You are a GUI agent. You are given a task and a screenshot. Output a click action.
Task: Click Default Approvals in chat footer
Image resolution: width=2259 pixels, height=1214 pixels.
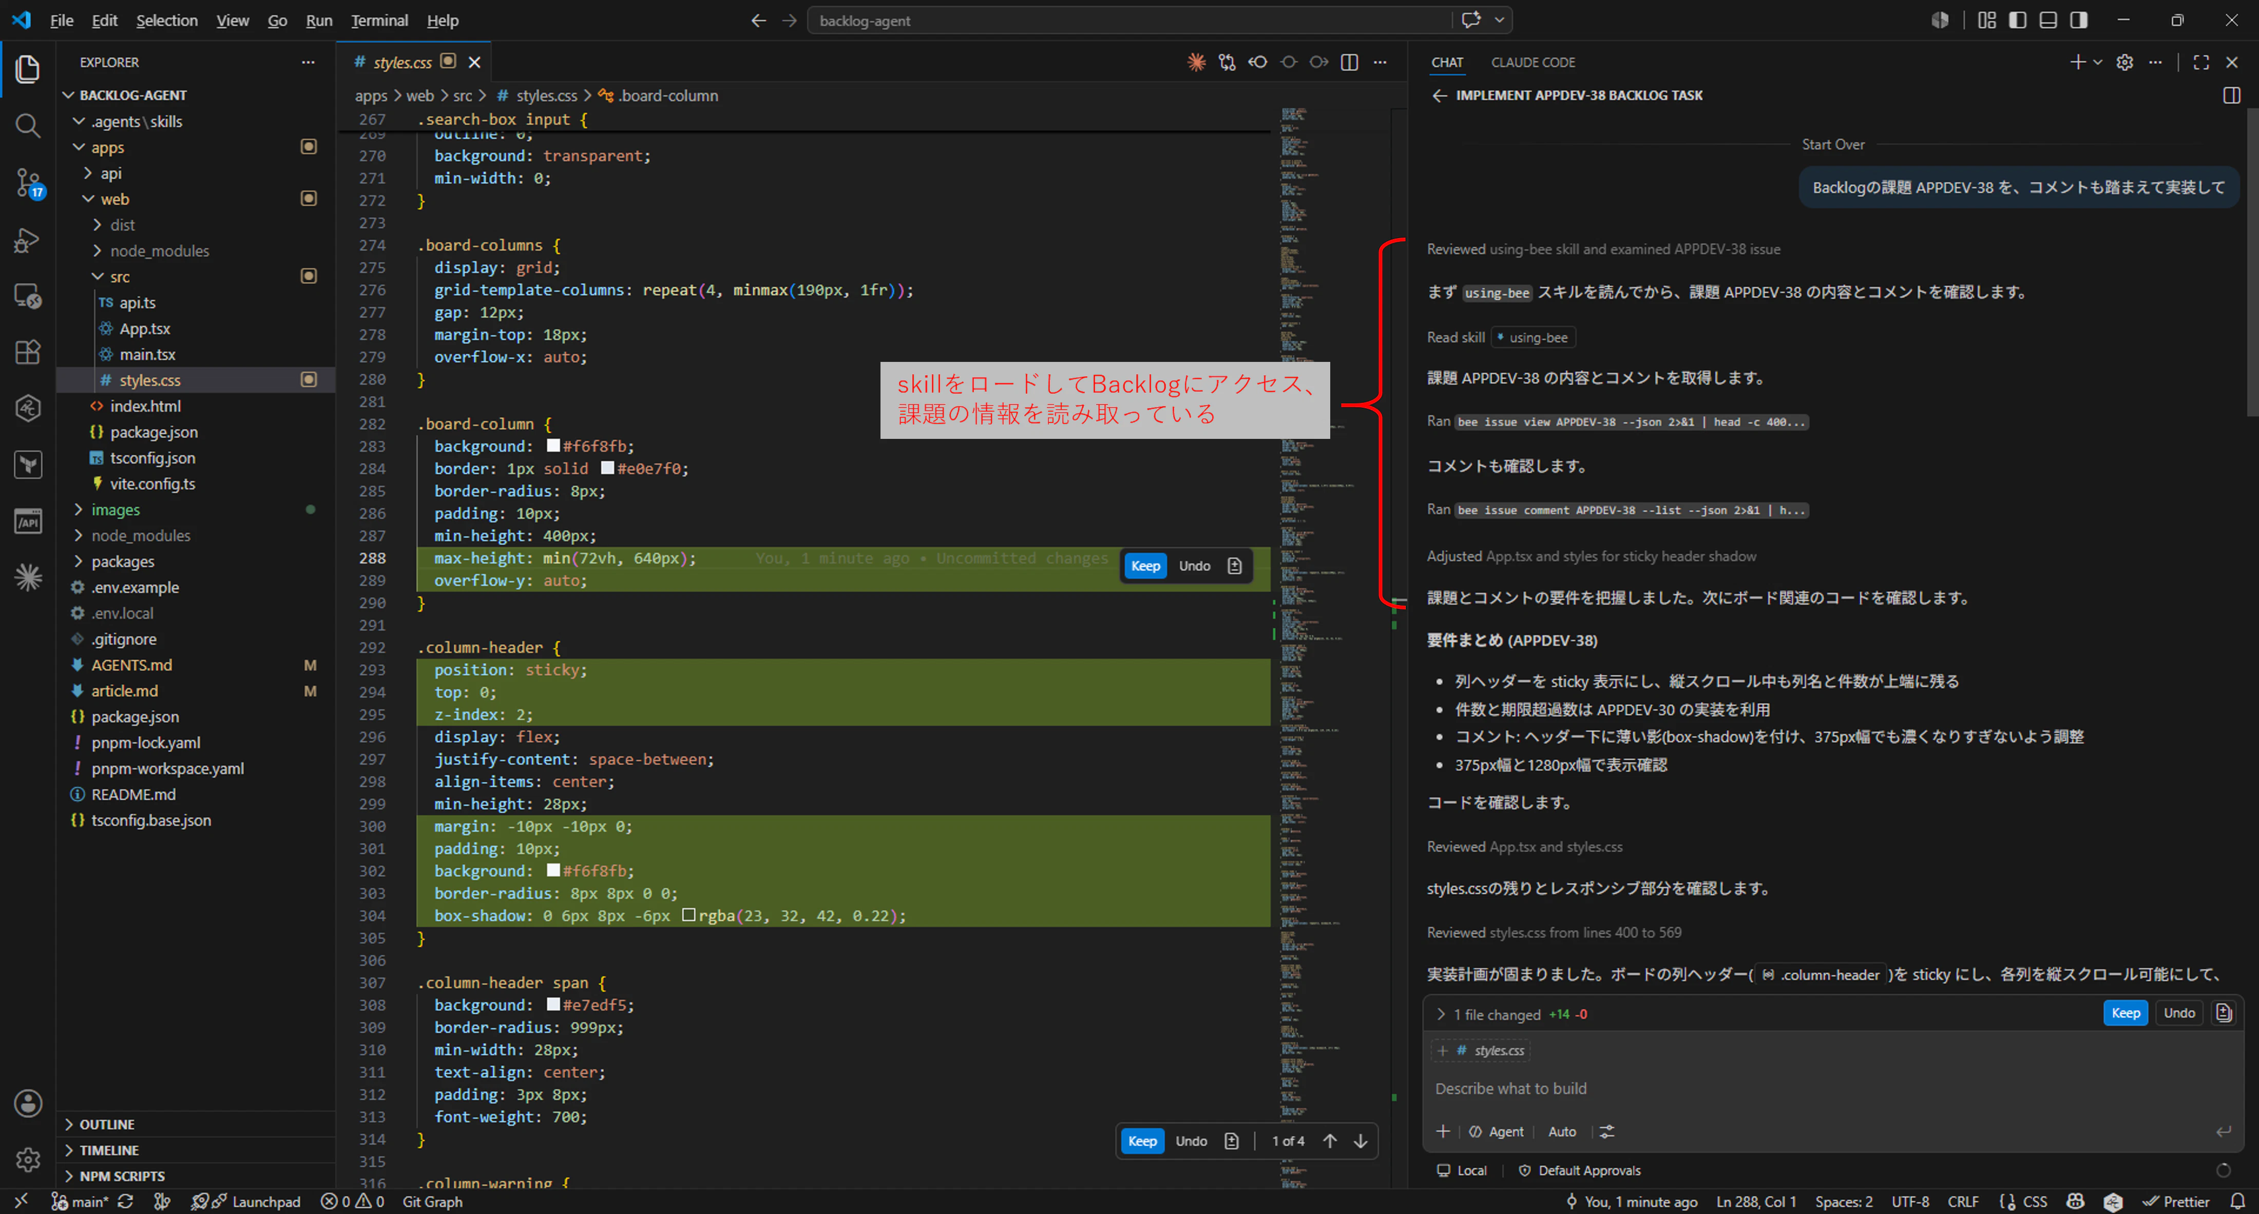click(x=1580, y=1171)
